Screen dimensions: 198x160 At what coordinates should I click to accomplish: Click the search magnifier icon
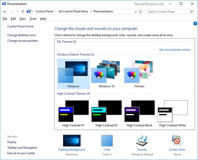pyautogui.click(x=191, y=12)
